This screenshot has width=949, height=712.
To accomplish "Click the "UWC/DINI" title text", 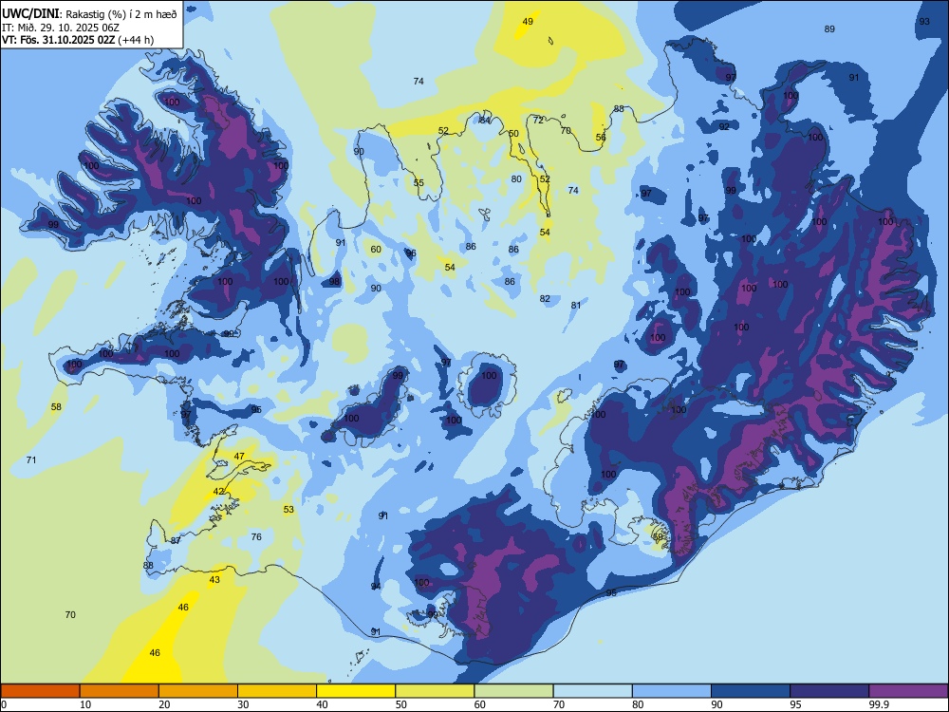I will [x=30, y=13].
